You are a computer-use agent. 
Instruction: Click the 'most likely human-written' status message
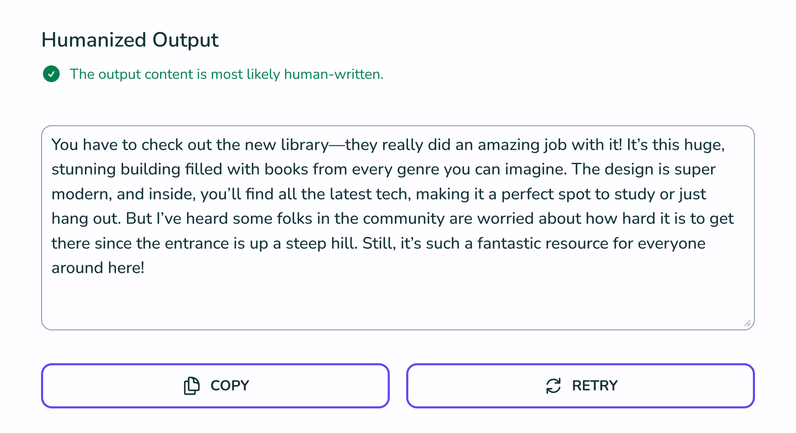[226, 74]
